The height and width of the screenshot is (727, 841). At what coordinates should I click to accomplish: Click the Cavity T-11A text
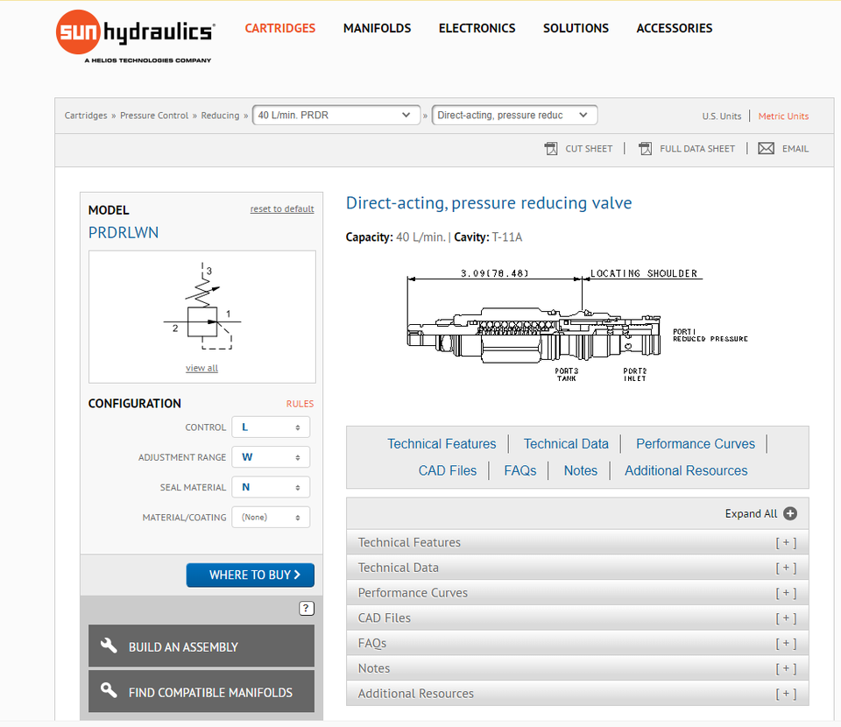[x=488, y=237]
